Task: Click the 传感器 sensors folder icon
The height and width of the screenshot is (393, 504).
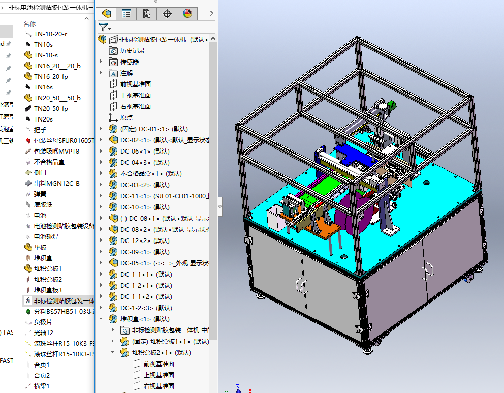Action: pos(113,62)
